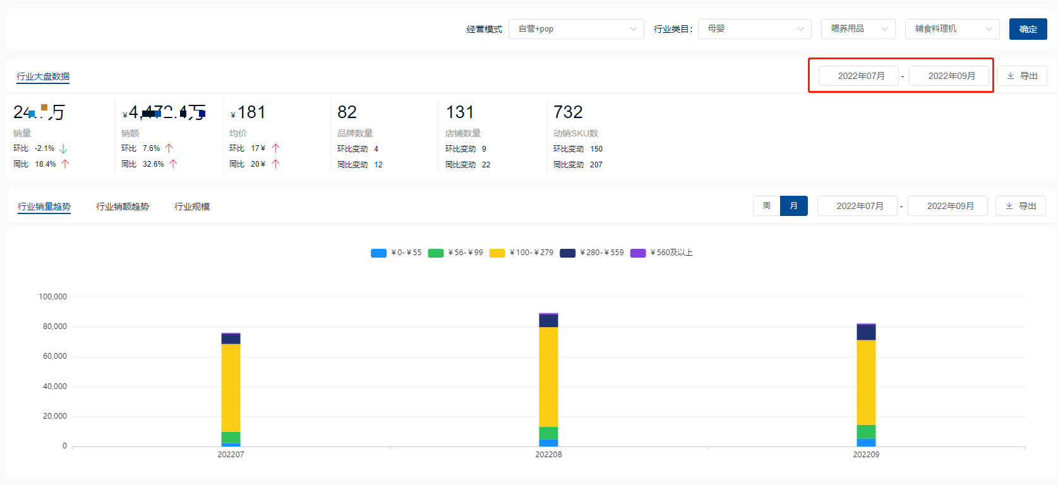Toggle the ¥560及以上 purple legend swatch
Viewport: 1058px width, 485px height.
(638, 253)
